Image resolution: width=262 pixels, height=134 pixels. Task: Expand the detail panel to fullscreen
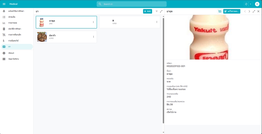tap(254, 11)
